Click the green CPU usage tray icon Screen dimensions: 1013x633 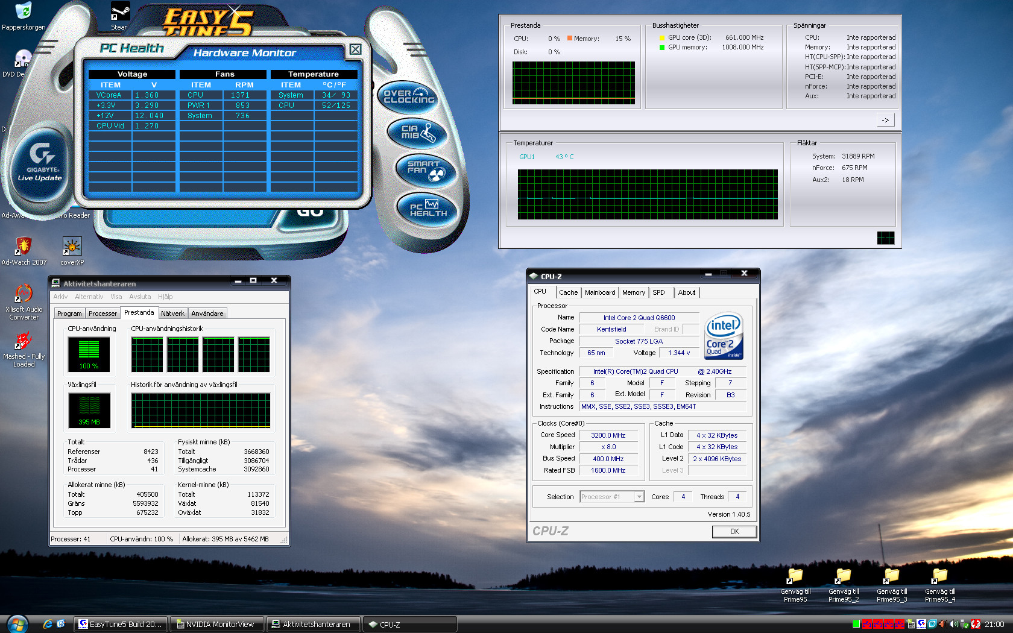coord(856,624)
